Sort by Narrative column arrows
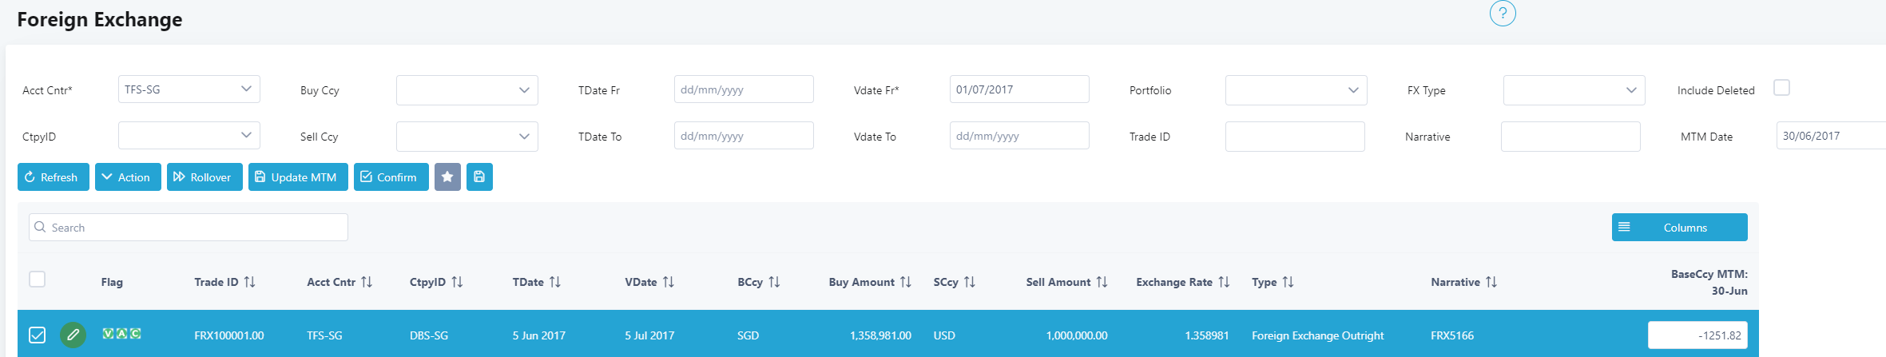The width and height of the screenshot is (1886, 357). click(1491, 282)
